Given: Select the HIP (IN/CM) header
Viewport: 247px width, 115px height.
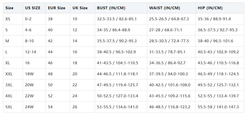Looking at the screenshot, I should 210,8.
